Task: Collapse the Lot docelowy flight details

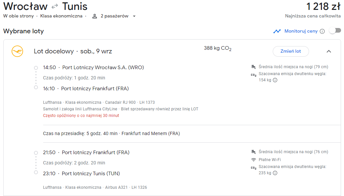Action: point(328,51)
